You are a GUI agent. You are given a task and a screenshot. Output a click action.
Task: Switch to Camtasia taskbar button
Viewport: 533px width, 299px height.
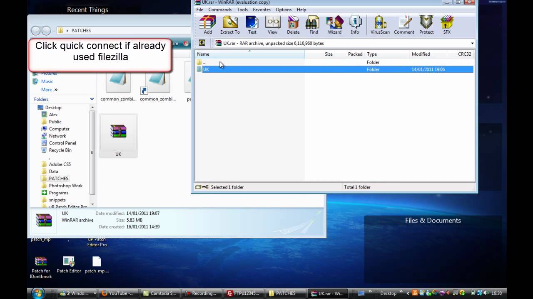pos(161,293)
